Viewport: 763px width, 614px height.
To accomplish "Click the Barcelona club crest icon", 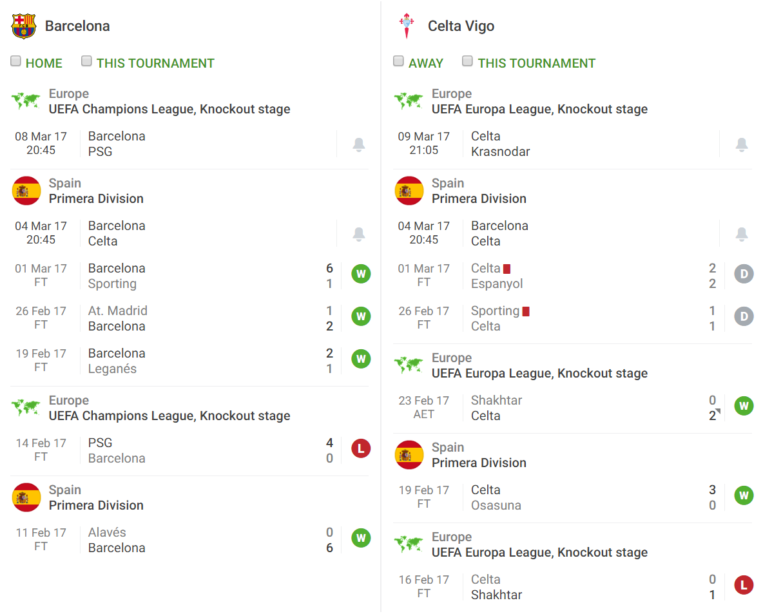I will pyautogui.click(x=23, y=26).
